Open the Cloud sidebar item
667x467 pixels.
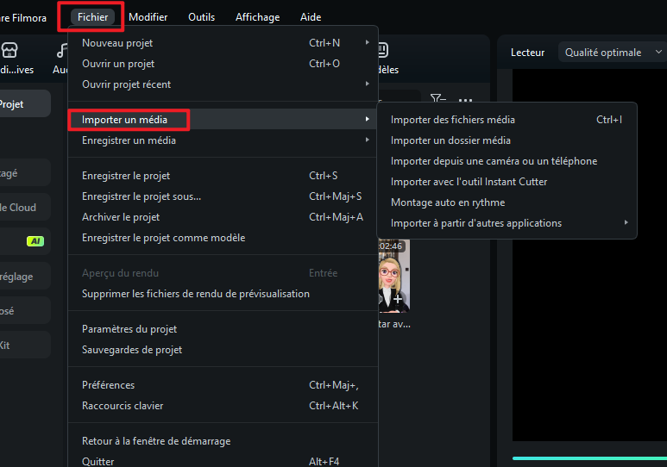(25, 208)
